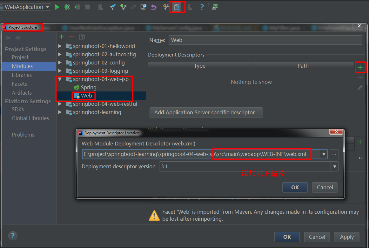The image size is (369, 248).
Task: Open Problems in the sidebar
Action: tap(23, 135)
